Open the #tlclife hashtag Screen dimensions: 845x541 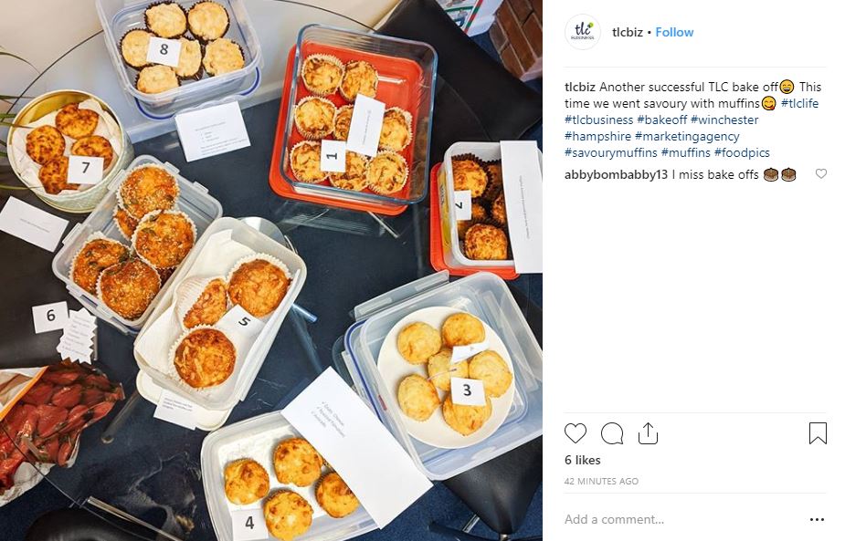(799, 103)
